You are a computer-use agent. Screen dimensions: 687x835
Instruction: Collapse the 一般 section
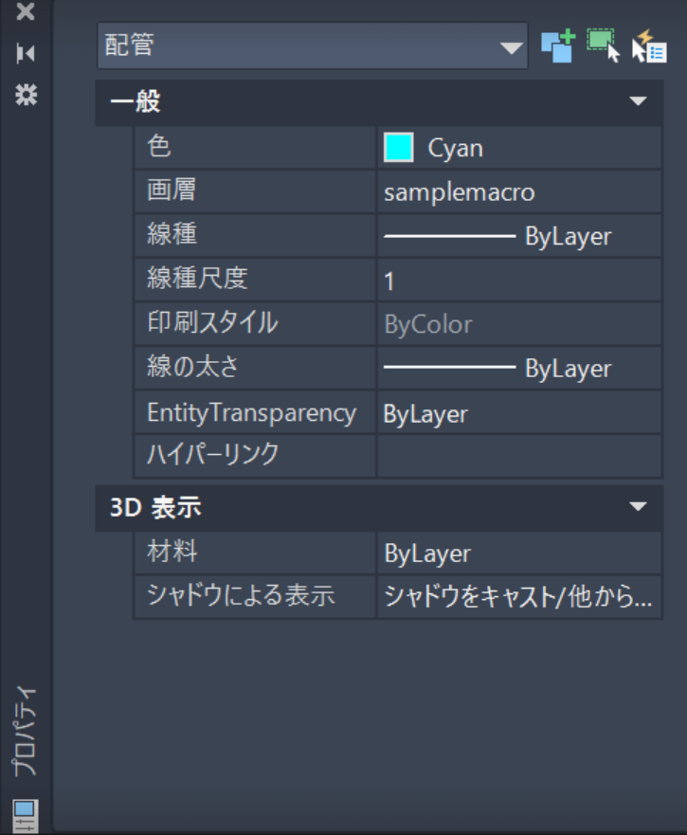tap(638, 101)
